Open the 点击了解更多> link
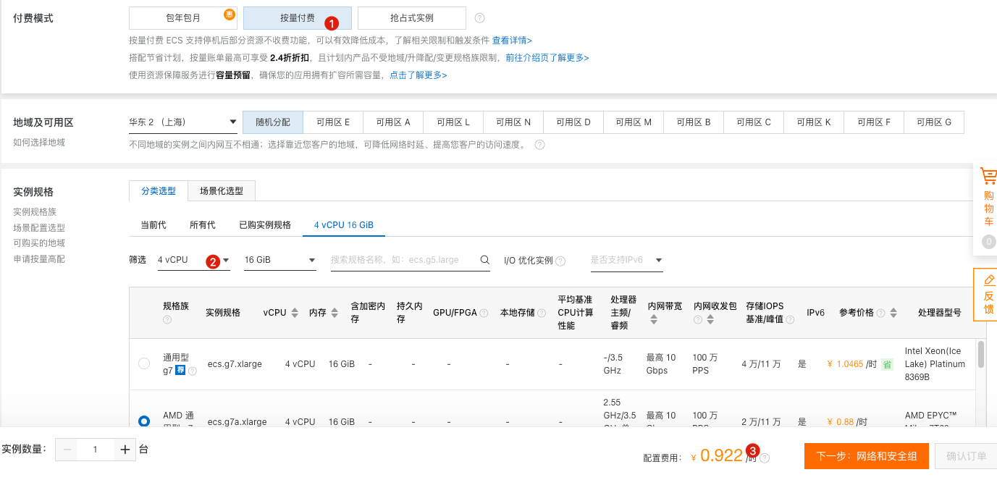 pos(418,75)
